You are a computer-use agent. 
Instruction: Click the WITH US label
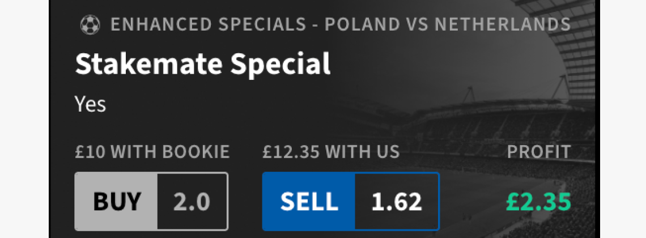click(x=362, y=152)
